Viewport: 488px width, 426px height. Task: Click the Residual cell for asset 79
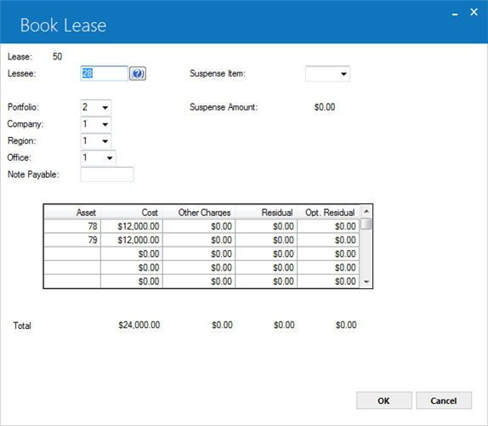pyautogui.click(x=266, y=240)
